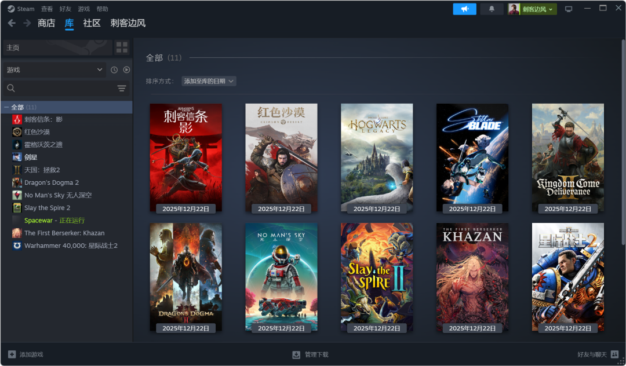Select Slay the Spire 2 in sidebar
Screen dimensions: 626x366
click(47, 208)
